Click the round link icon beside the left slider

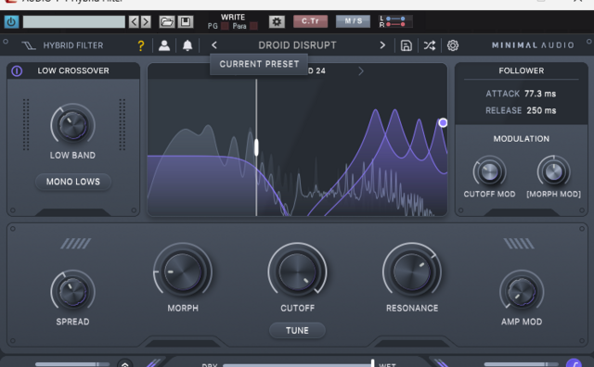pos(125,363)
